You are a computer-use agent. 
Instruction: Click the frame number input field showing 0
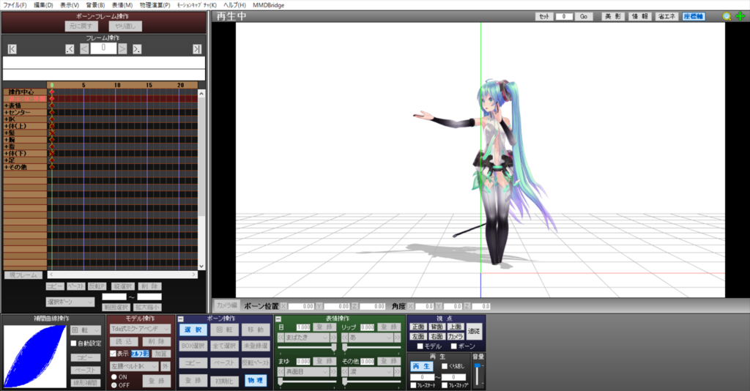[103, 48]
